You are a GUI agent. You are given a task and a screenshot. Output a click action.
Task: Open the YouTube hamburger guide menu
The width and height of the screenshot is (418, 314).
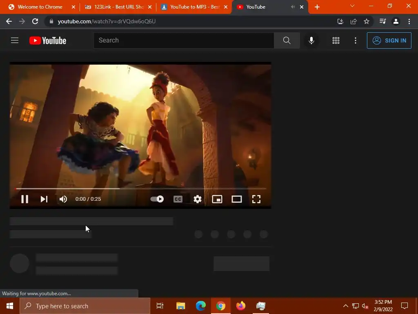tap(15, 40)
